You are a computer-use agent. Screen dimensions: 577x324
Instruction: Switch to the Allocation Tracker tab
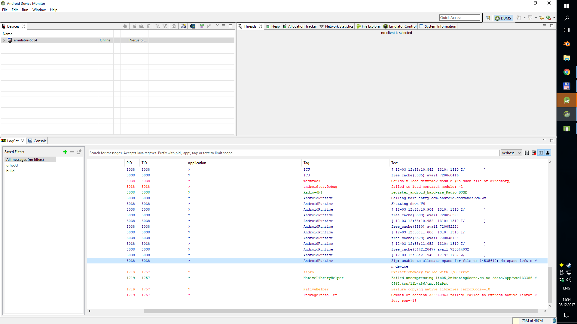click(x=300, y=26)
